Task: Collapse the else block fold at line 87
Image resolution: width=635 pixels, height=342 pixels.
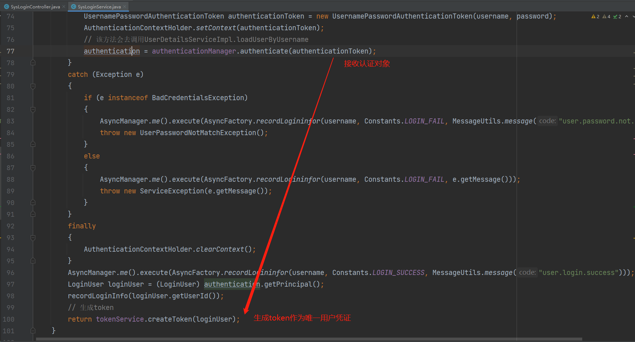Action: [33, 168]
